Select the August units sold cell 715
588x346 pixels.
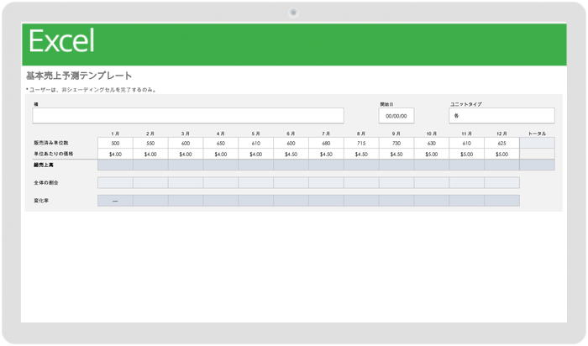click(x=361, y=143)
